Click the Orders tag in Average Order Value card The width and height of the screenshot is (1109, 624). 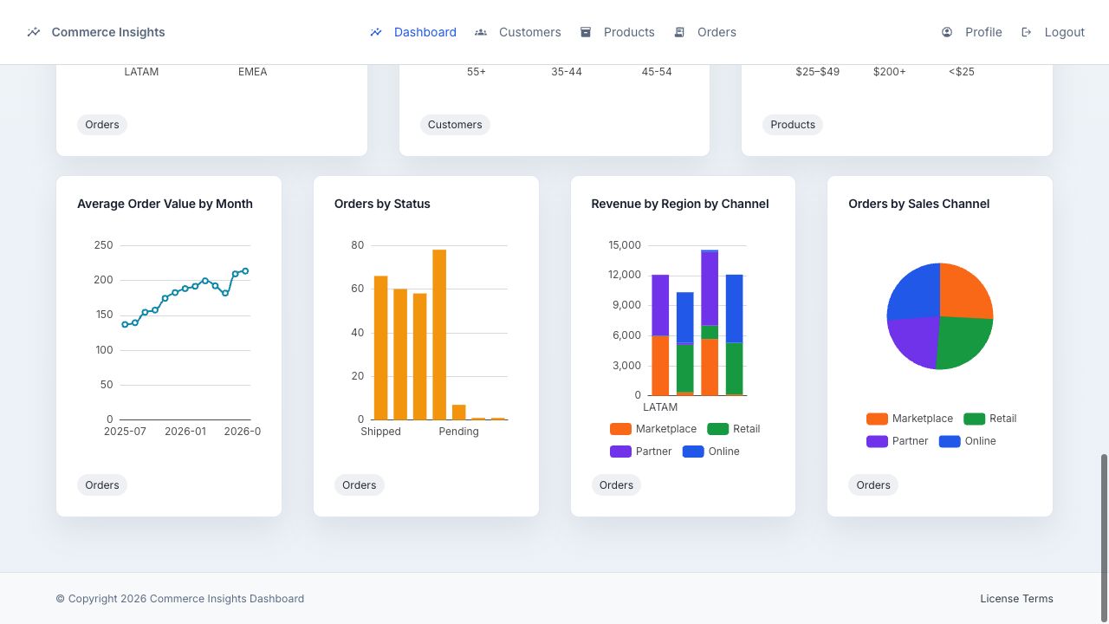[102, 485]
